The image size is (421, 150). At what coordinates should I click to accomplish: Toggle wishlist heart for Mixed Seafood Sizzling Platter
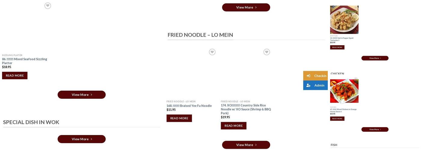click(48, 6)
